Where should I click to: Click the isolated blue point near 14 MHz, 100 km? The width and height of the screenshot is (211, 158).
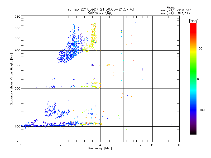[171, 125]
